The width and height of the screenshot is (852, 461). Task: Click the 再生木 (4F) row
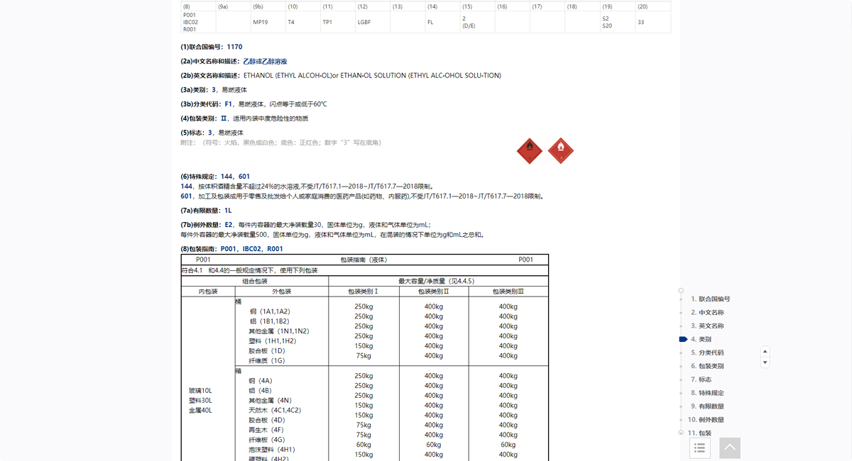pos(266,431)
